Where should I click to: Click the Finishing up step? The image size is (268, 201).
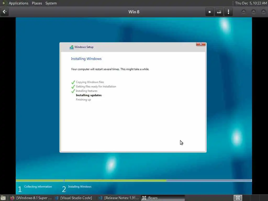pyautogui.click(x=83, y=100)
